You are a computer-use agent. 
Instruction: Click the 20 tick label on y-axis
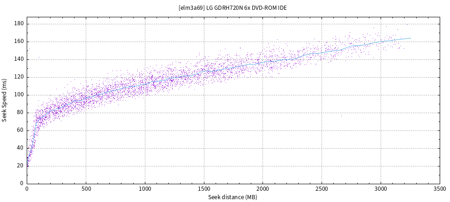[21, 166]
